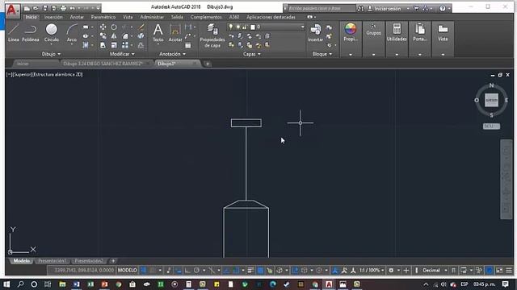Screen dimensions: 517x290
Task: Choose the Move (desplazar) modify tool
Action: click(x=103, y=27)
